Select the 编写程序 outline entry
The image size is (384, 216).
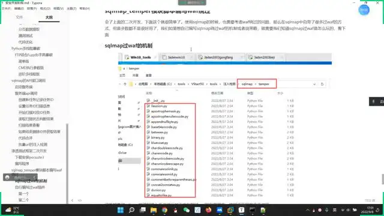(22, 164)
